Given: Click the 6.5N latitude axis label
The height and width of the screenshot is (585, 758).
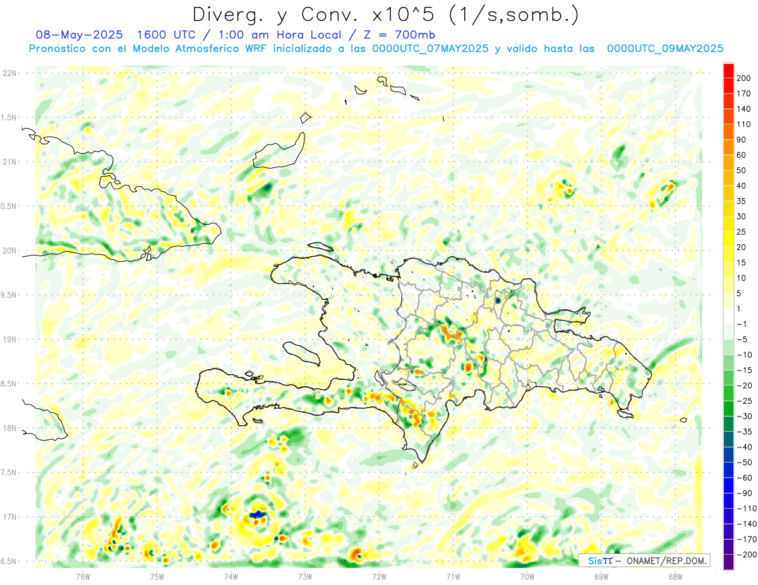Looking at the screenshot, I should [x=9, y=561].
